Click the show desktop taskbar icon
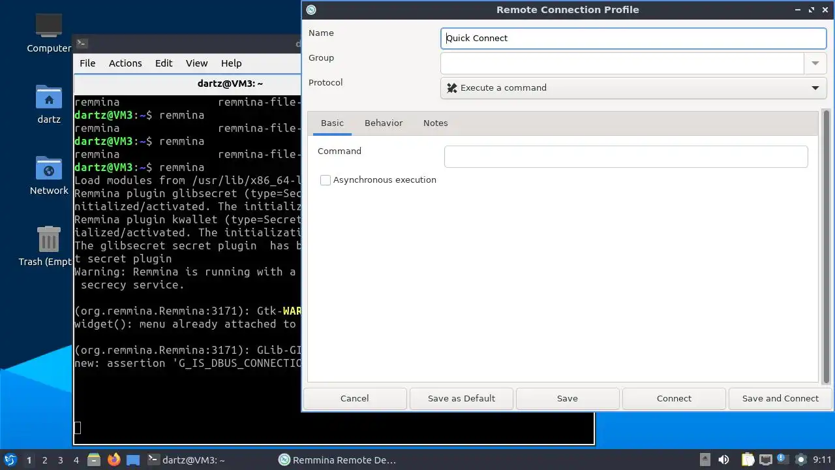This screenshot has width=835, height=470. click(133, 460)
